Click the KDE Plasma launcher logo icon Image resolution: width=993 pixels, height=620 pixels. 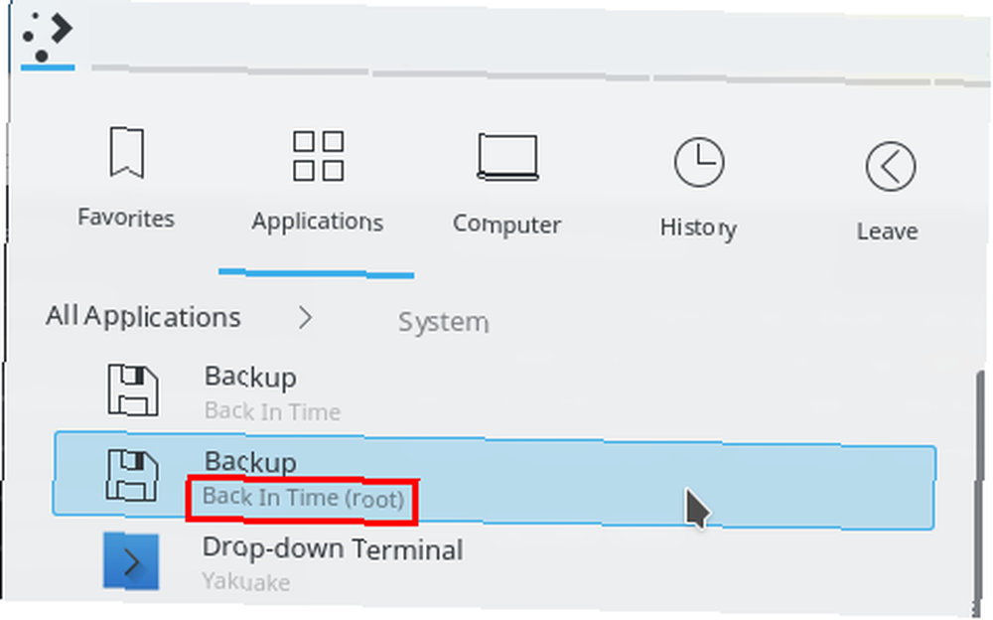coord(48,38)
